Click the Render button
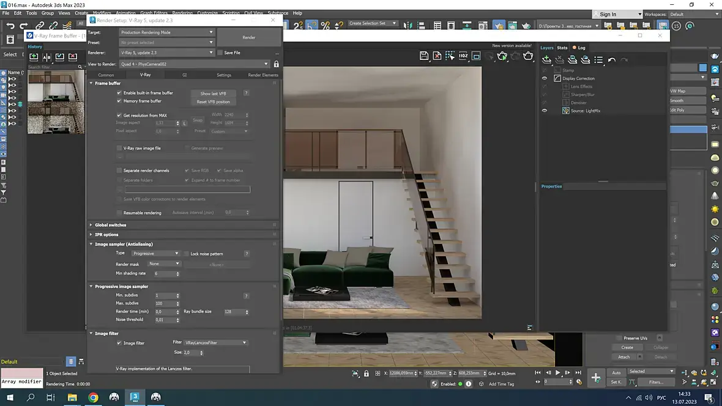The image size is (722, 406). [248, 37]
